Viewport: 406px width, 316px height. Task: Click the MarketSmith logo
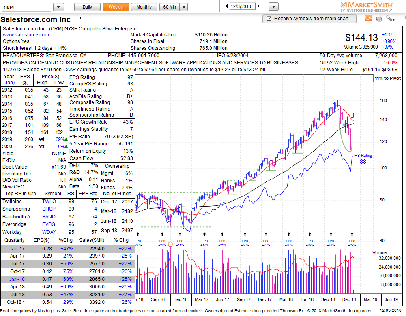tap(366, 7)
